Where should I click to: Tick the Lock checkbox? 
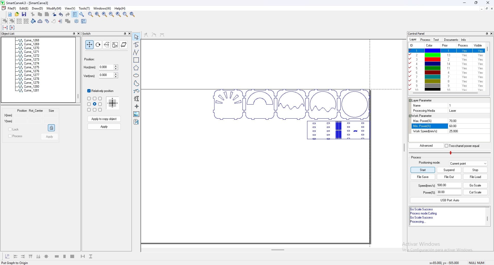tap(10, 129)
